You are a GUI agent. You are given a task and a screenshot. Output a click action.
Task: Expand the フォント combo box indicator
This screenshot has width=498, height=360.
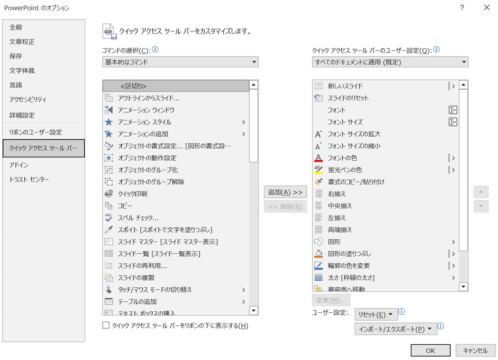point(453,110)
